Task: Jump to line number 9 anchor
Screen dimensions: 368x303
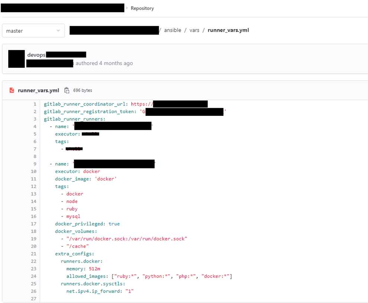Action: click(x=35, y=164)
